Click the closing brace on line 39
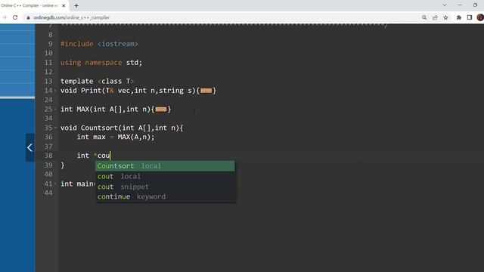Viewport: 484px width, 272px height. [63, 165]
